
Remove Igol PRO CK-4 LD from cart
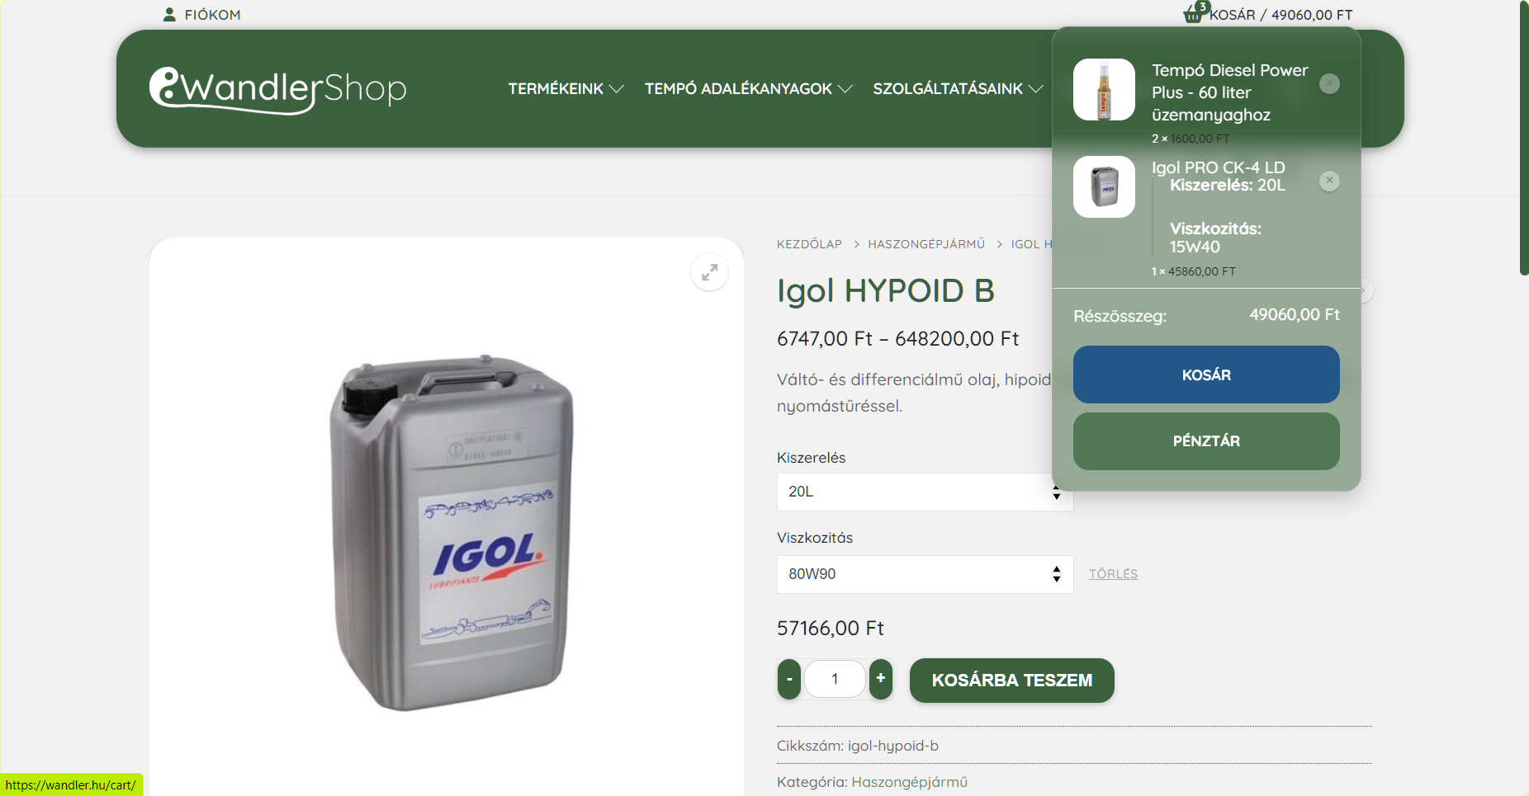[1329, 181]
